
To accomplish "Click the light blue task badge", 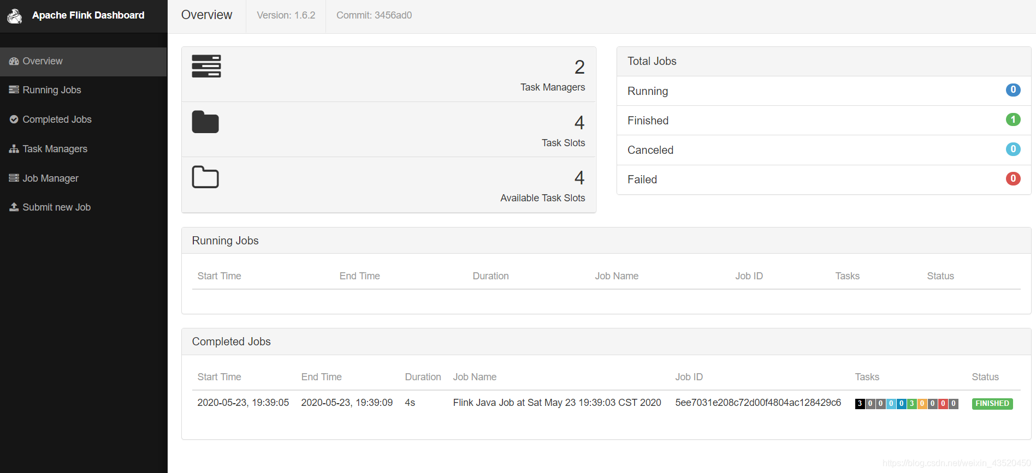I will (891, 404).
